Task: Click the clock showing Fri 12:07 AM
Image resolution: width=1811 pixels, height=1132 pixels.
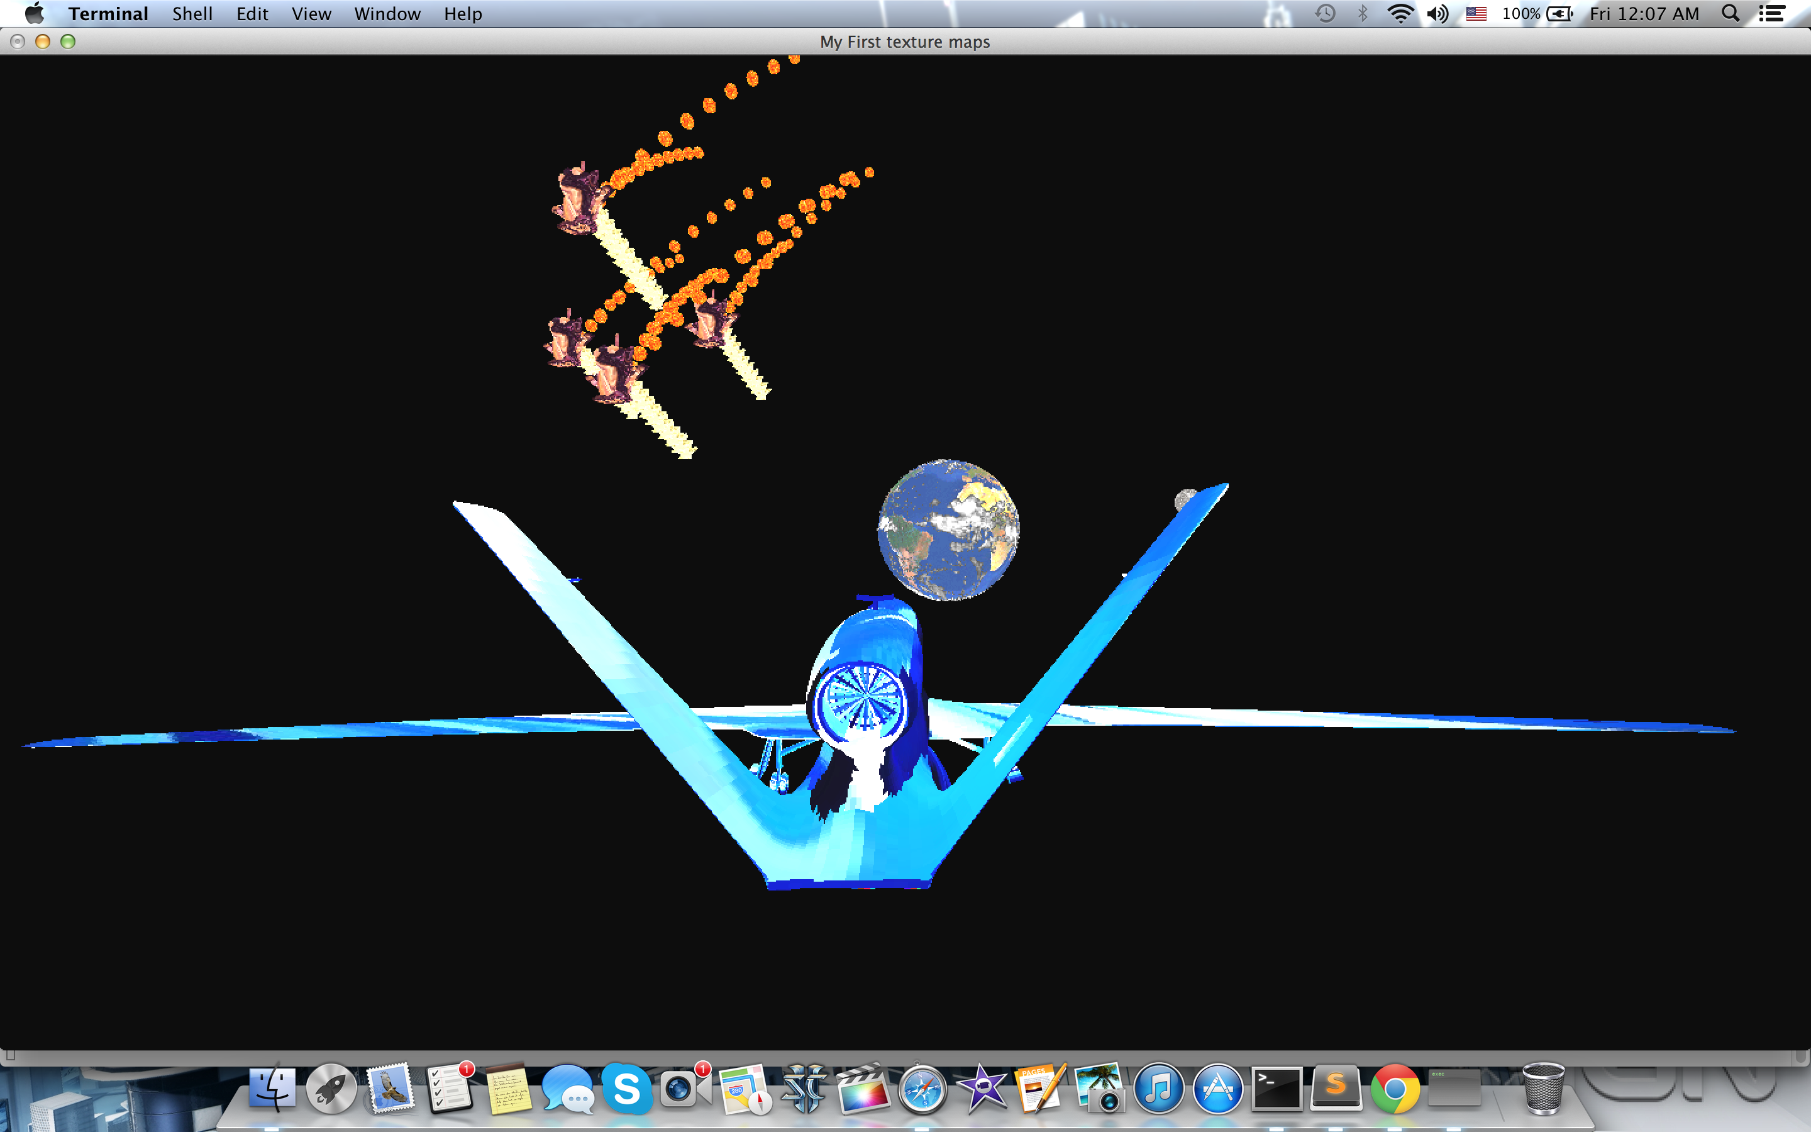Action: point(1644,13)
